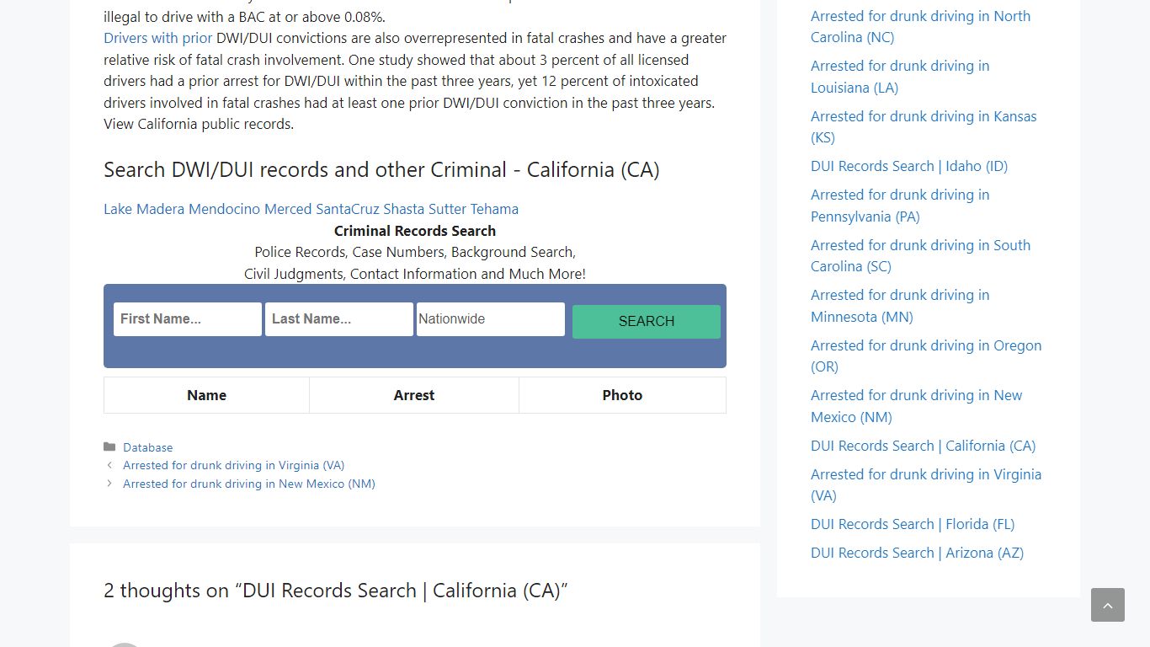Click the 'Search DWI/DUI records' section heading
Image resolution: width=1150 pixels, height=647 pixels.
tap(381, 169)
